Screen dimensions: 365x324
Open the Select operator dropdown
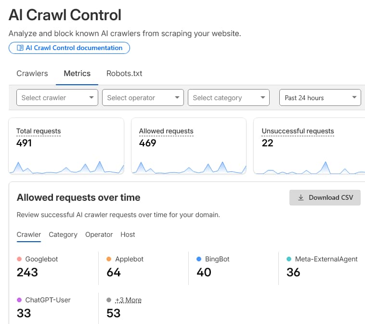[143, 98]
